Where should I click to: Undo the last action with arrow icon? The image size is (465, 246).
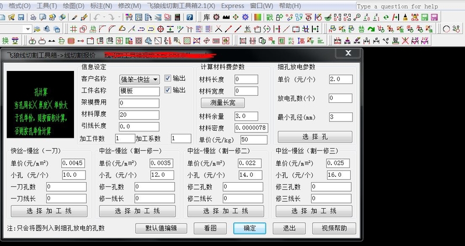pyautogui.click(x=97, y=17)
